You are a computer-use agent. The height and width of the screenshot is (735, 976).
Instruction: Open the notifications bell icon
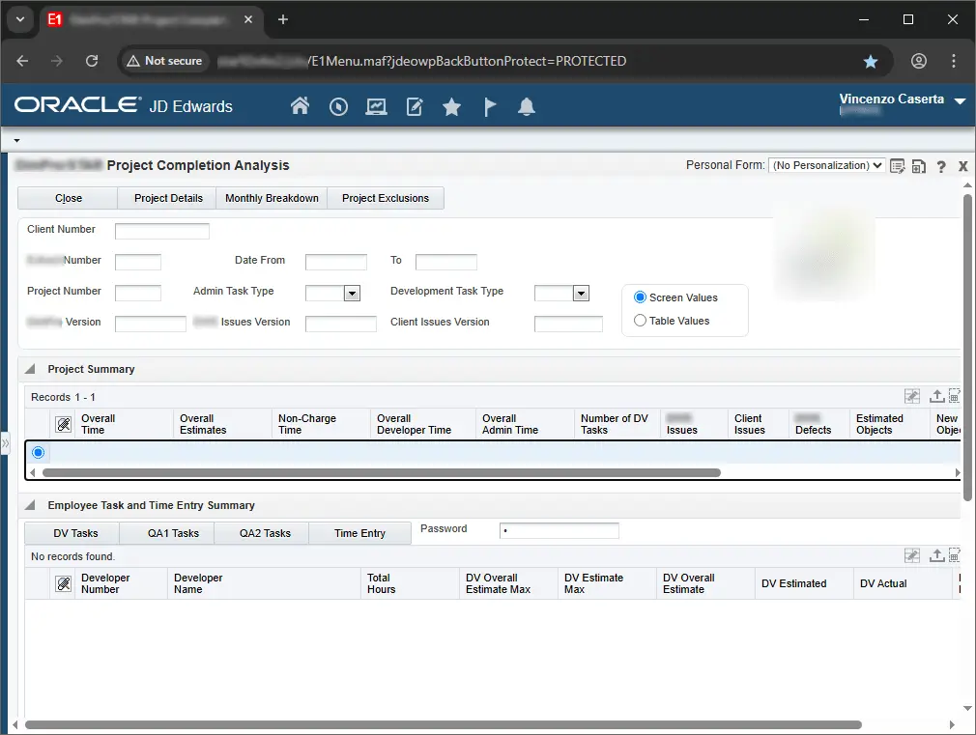[526, 107]
